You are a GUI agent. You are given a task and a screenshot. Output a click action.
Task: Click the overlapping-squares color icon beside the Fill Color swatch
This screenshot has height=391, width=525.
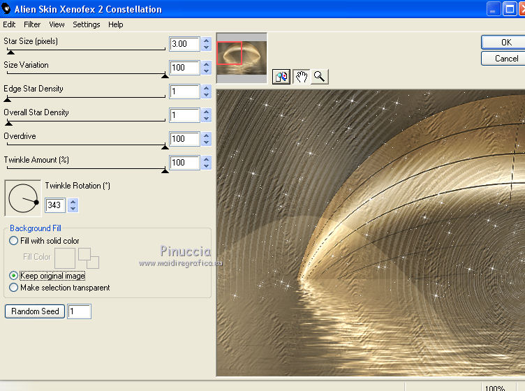click(89, 258)
